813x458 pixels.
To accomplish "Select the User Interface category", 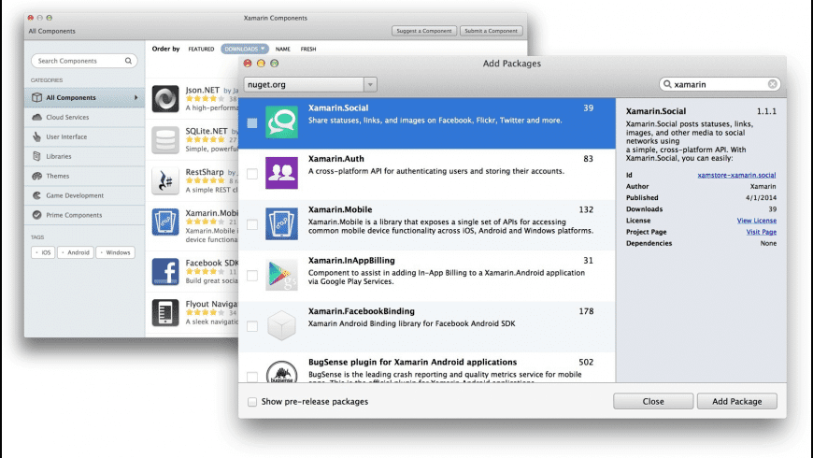I will 84,136.
